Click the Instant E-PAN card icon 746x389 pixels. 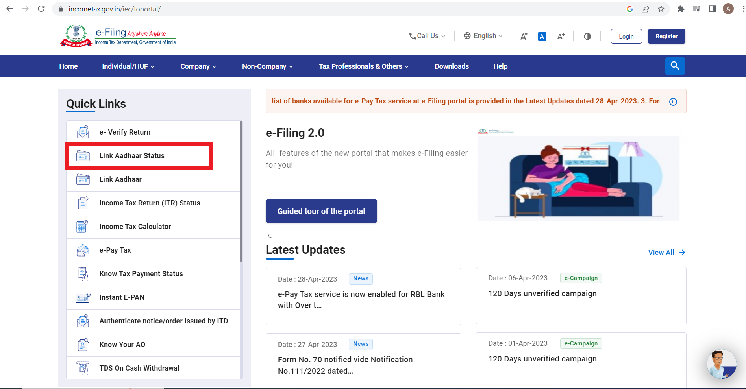tap(83, 297)
